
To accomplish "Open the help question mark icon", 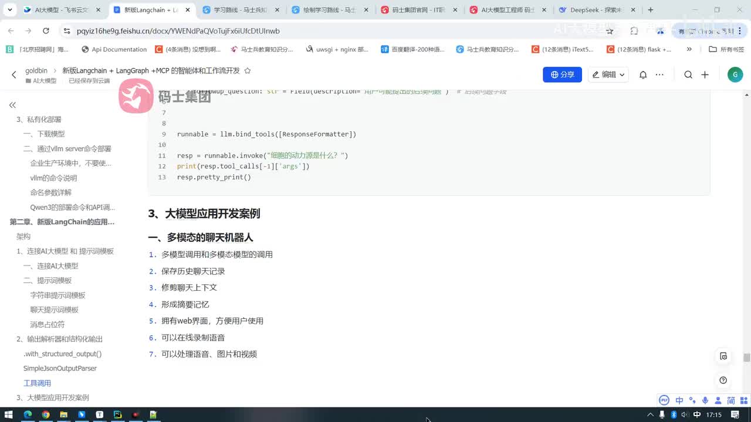I will pyautogui.click(x=723, y=380).
